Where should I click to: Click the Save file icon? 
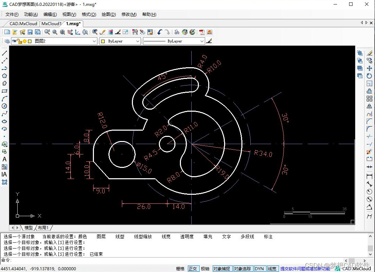(x=30, y=32)
